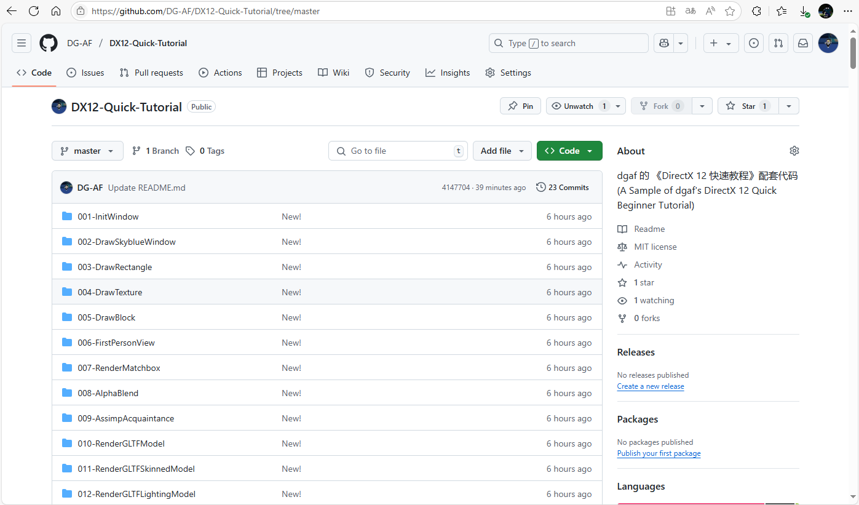This screenshot has width=859, height=505.
Task: Open the 012-RenderGLTFLightingModel folder
Action: pos(137,494)
